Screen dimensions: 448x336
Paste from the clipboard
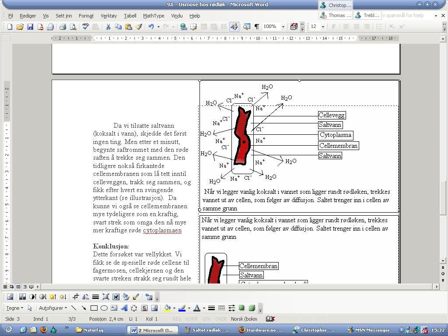coord(129,27)
